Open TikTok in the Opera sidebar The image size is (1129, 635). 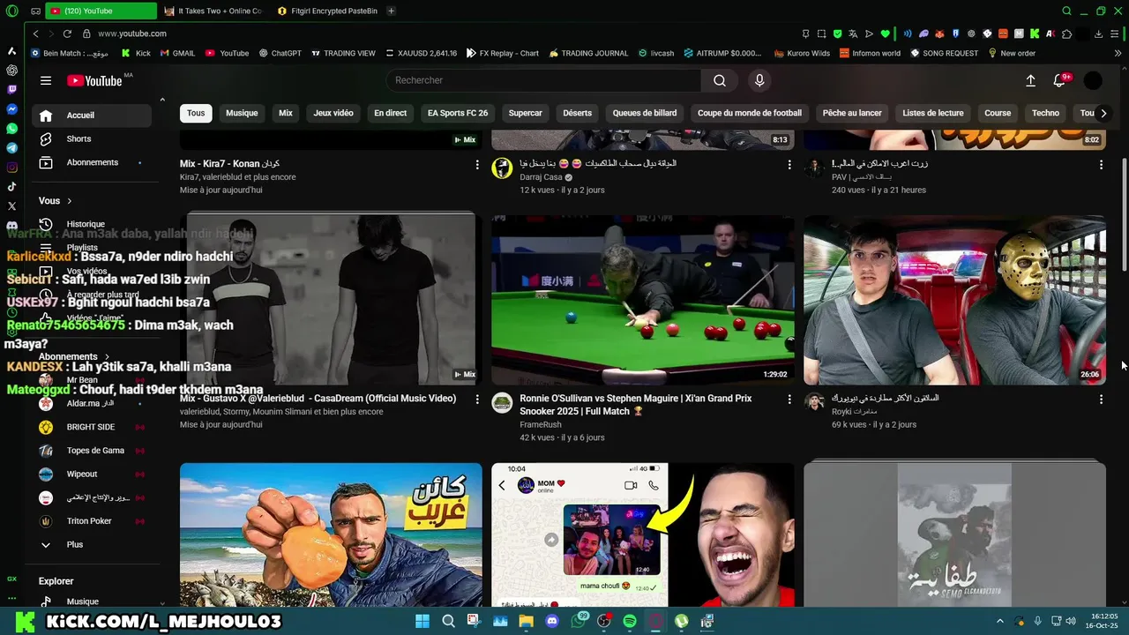point(12,186)
